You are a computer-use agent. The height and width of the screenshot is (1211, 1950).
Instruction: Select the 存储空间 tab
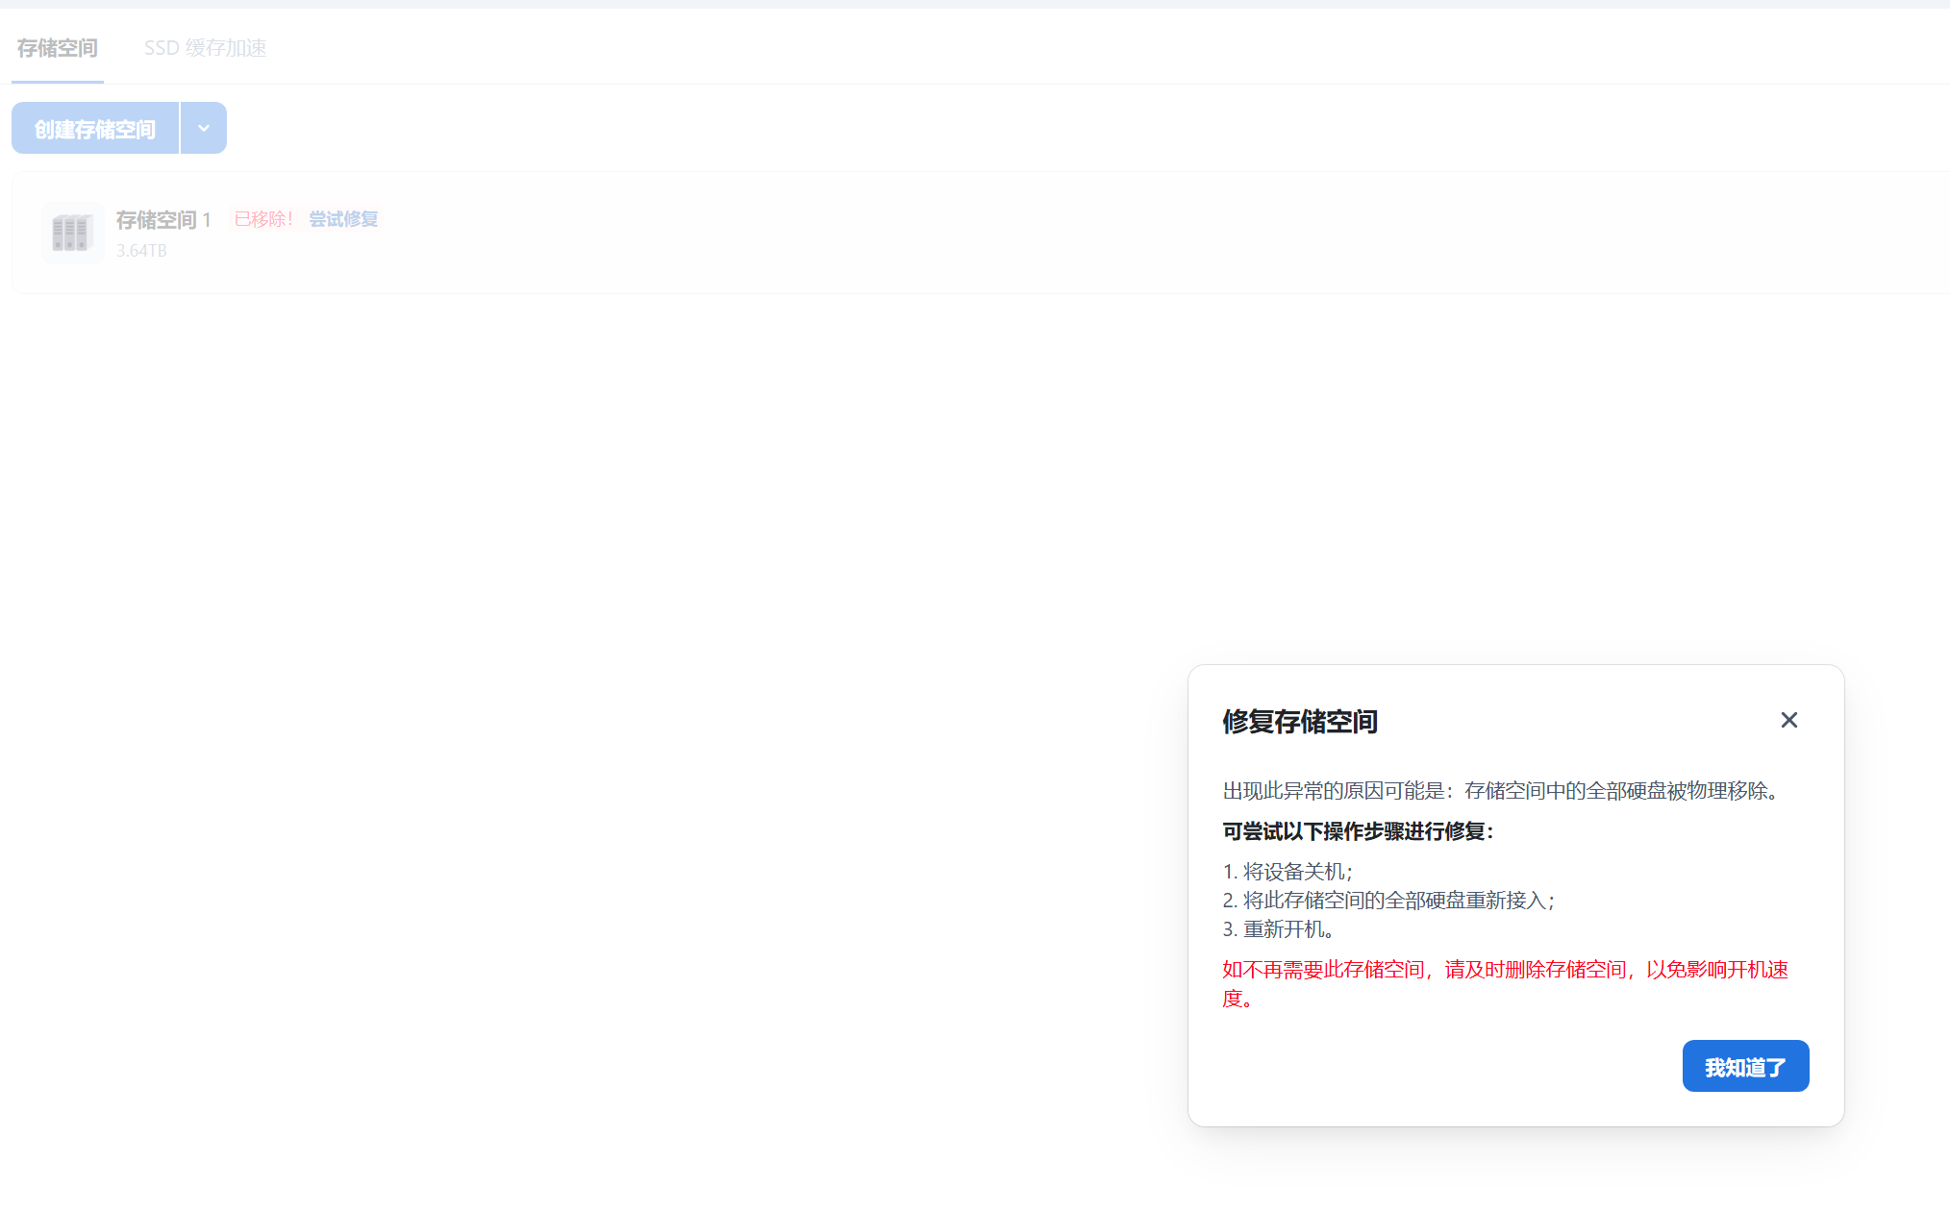pyautogui.click(x=57, y=48)
